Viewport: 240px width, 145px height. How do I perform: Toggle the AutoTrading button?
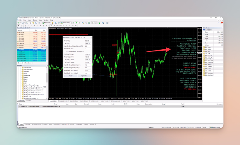click(x=66, y=23)
